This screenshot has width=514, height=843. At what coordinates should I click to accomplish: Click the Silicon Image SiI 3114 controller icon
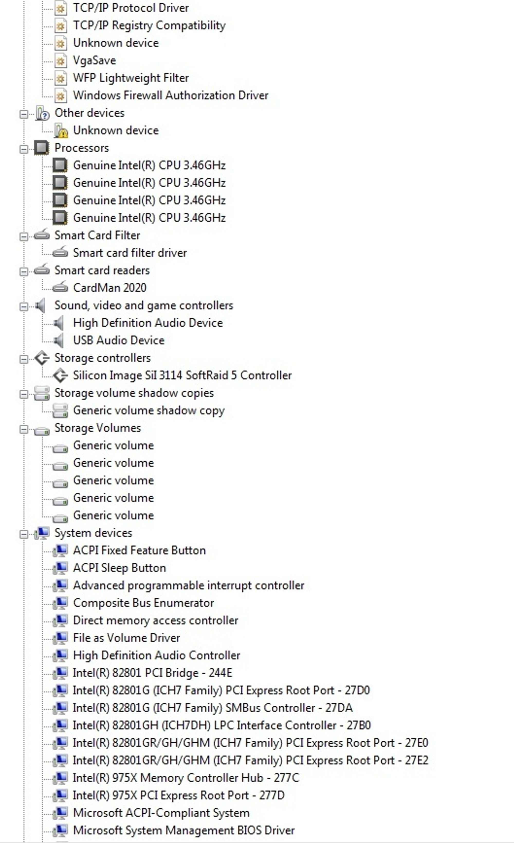[61, 375]
